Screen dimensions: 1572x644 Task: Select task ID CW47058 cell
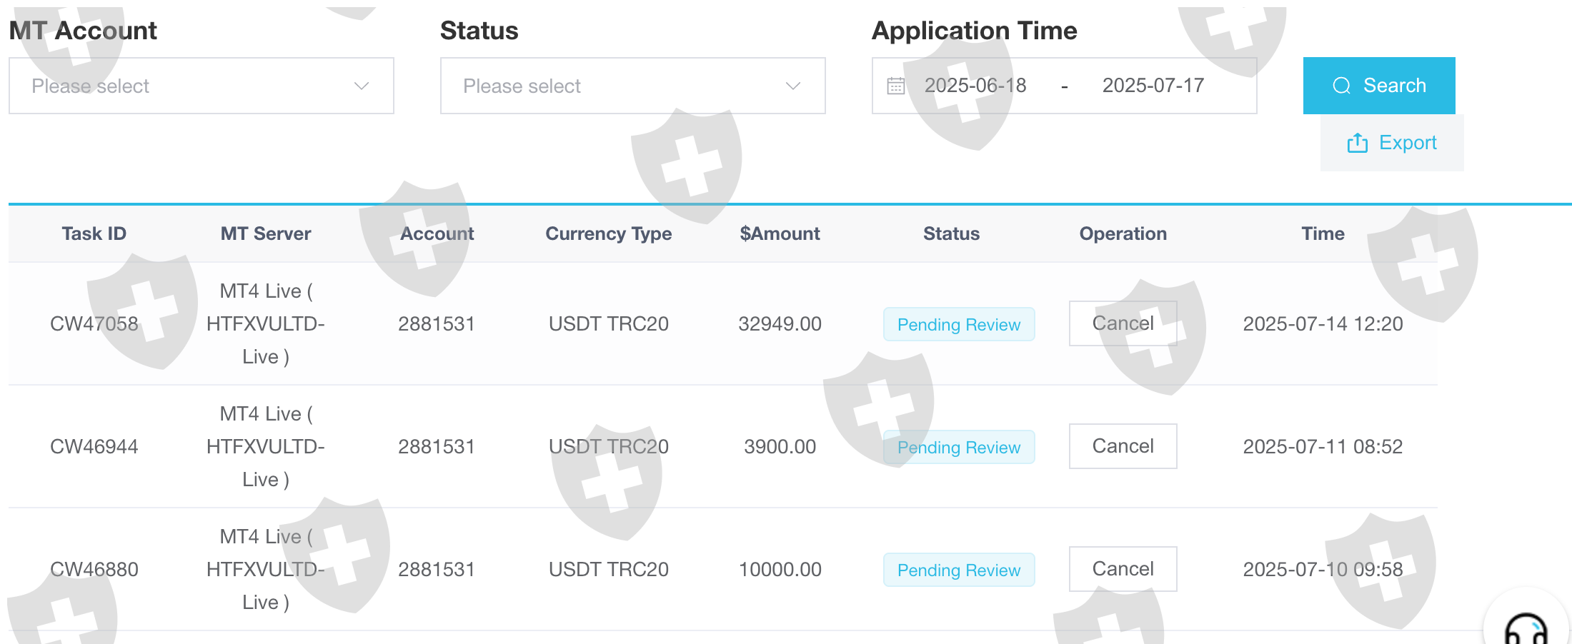[x=94, y=323]
